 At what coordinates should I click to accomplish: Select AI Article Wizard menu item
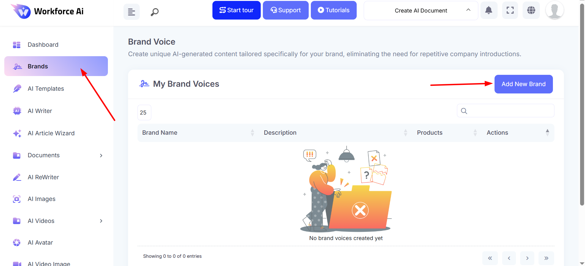[x=51, y=133]
